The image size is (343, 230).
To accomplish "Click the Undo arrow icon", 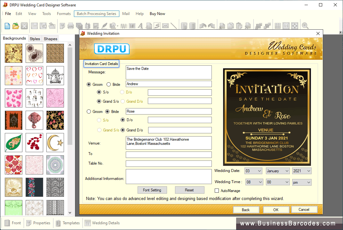I will [x=203, y=26].
